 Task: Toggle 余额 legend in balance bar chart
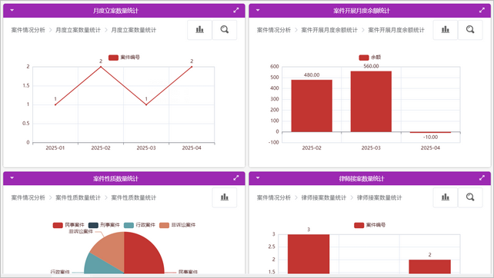370,58
